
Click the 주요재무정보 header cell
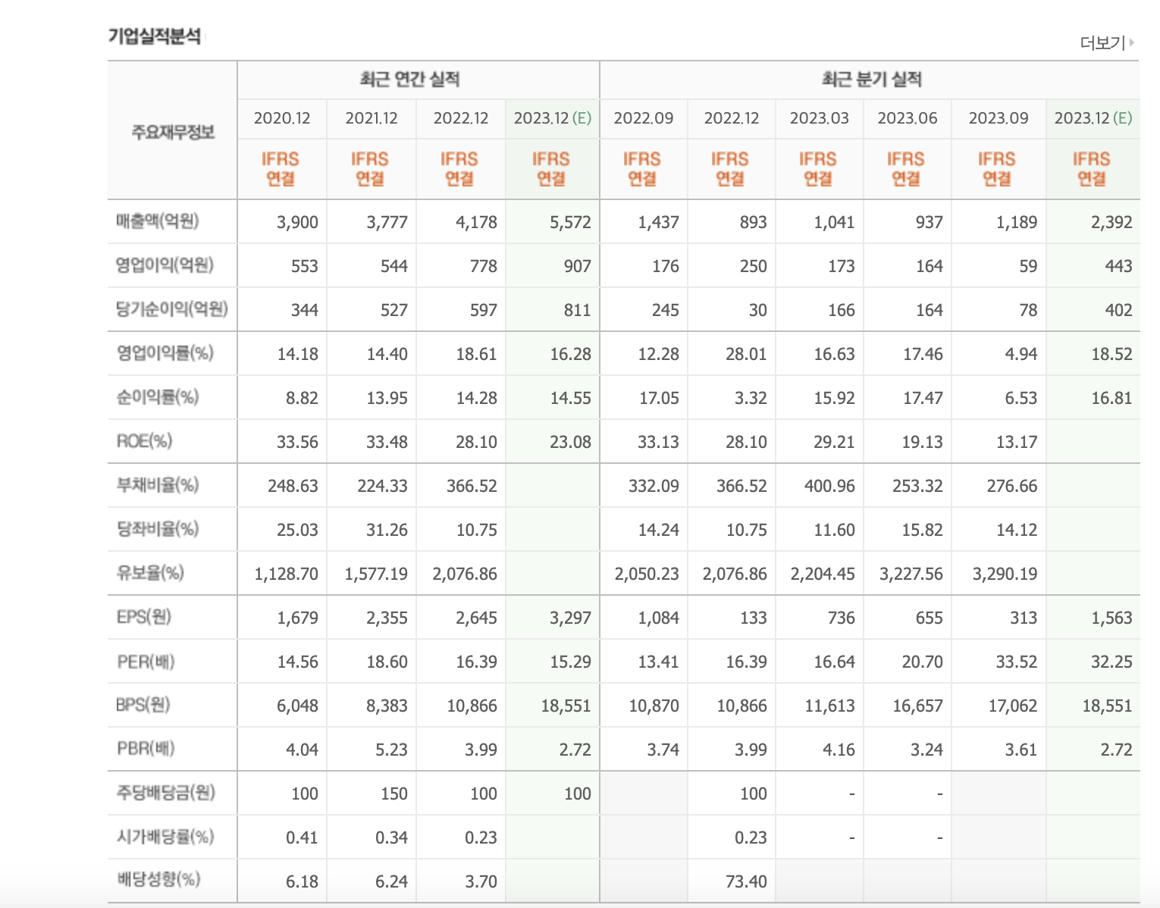click(173, 132)
